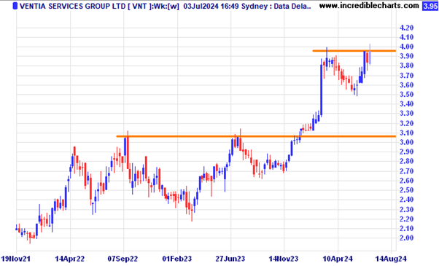
Task: Click the 2.30 price axis label
Action: tap(406, 209)
